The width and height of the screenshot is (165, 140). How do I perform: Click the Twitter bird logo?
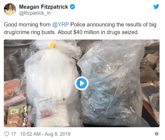pos(156,7)
